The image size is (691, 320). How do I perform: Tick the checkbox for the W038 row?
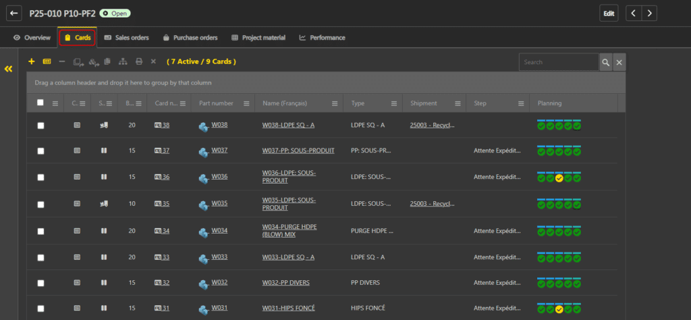tap(40, 126)
